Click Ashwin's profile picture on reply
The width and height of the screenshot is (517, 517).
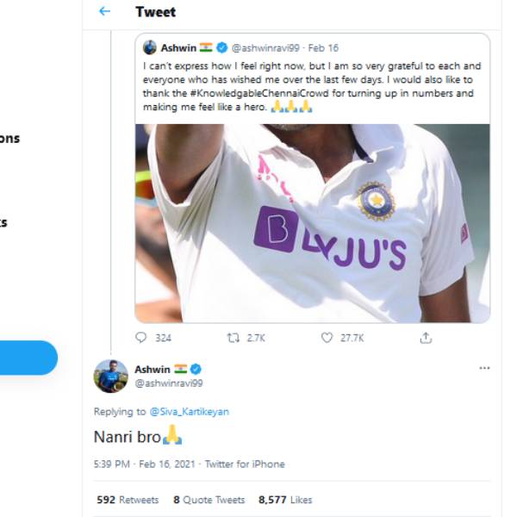pyautogui.click(x=110, y=376)
